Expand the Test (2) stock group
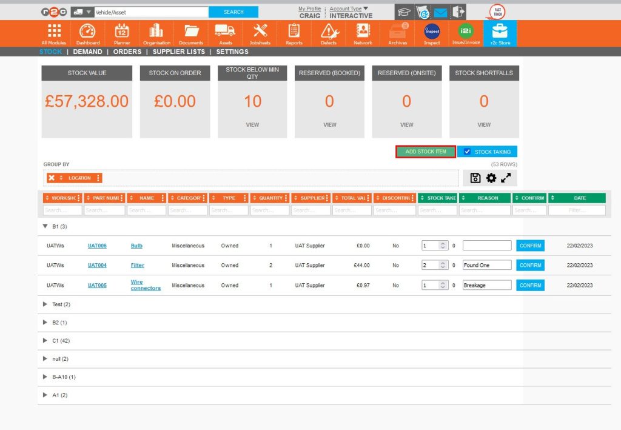 [x=45, y=304]
